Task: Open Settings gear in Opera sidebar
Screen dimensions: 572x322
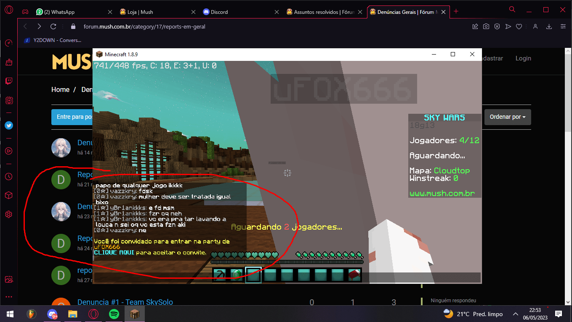Action: click(x=8, y=215)
